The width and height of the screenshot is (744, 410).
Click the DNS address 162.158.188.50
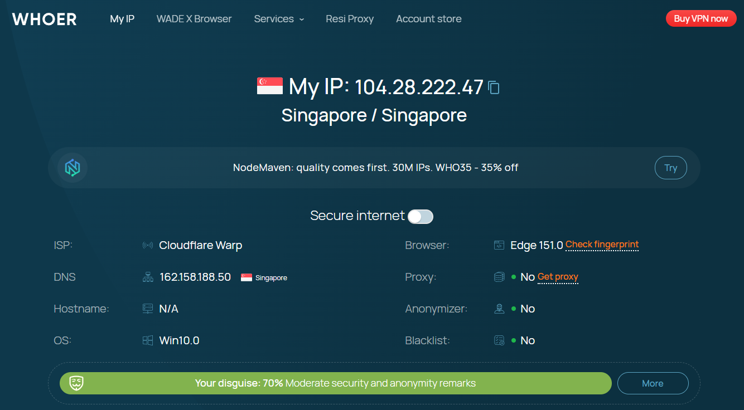tap(195, 277)
